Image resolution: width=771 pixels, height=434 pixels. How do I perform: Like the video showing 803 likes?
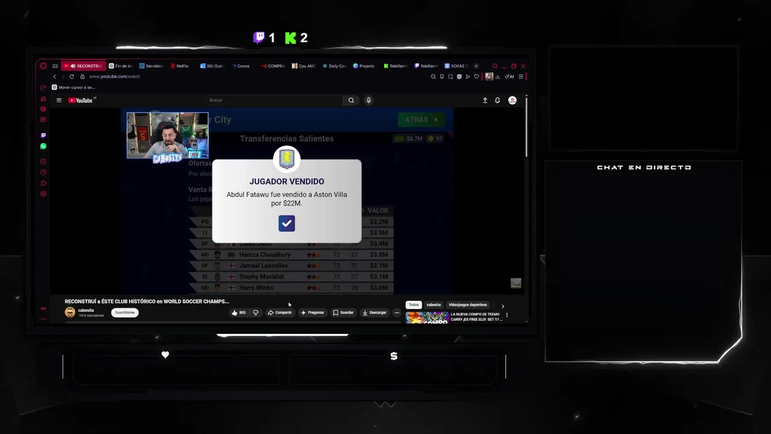239,312
